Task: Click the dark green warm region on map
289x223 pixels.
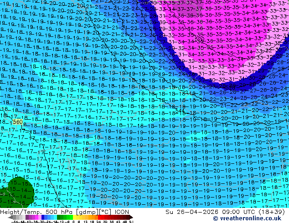Action: pos(17,192)
